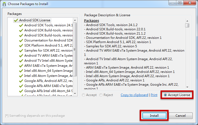Image resolution: width=198 pixels, height=125 pixels.
Task: Click checkmark beside Google APIs ARM EABI v7a
Action: (x=21, y=86)
